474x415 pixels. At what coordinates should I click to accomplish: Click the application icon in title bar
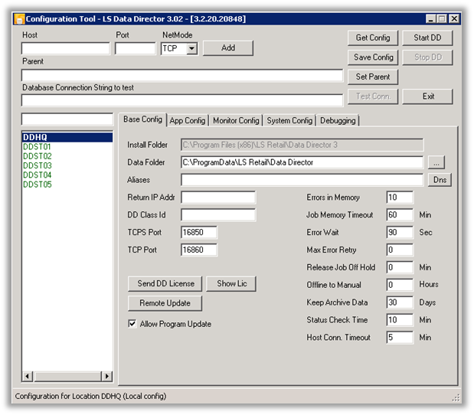tap(20, 18)
